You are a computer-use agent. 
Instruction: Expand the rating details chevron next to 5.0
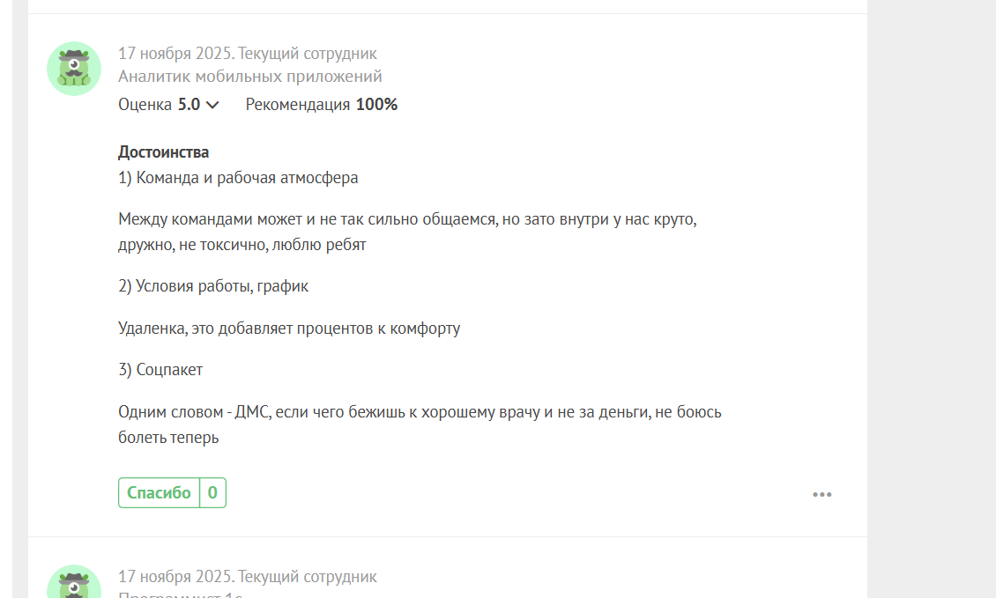coord(212,105)
